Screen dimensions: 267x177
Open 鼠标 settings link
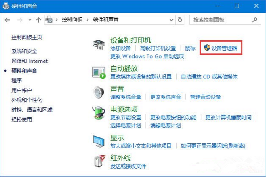pyautogui.click(x=190, y=48)
